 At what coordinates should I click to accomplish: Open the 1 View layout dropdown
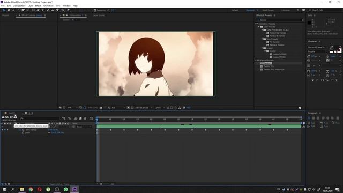click(x=160, y=108)
